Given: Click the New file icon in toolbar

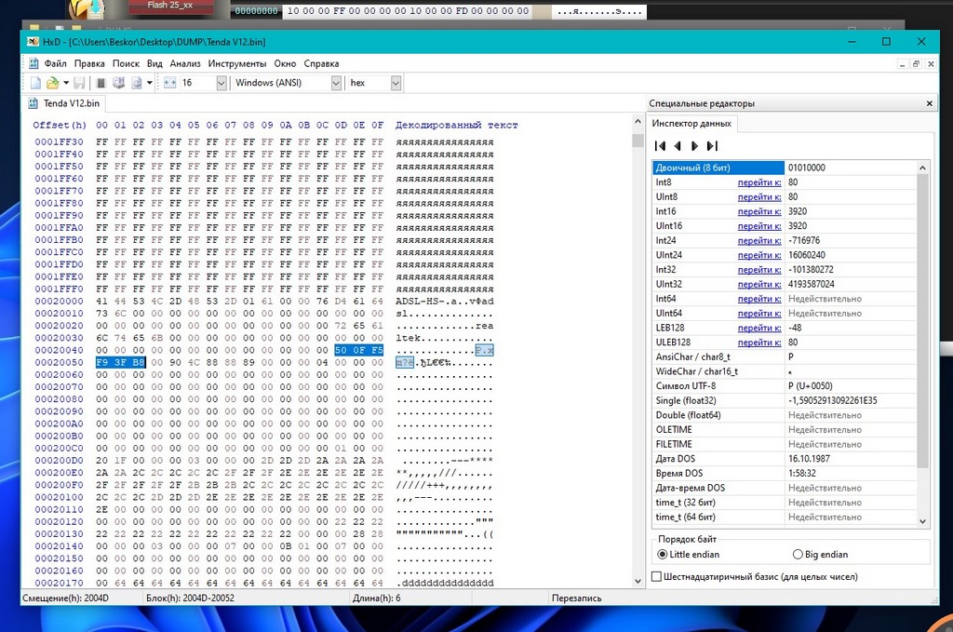Looking at the screenshot, I should [x=35, y=83].
